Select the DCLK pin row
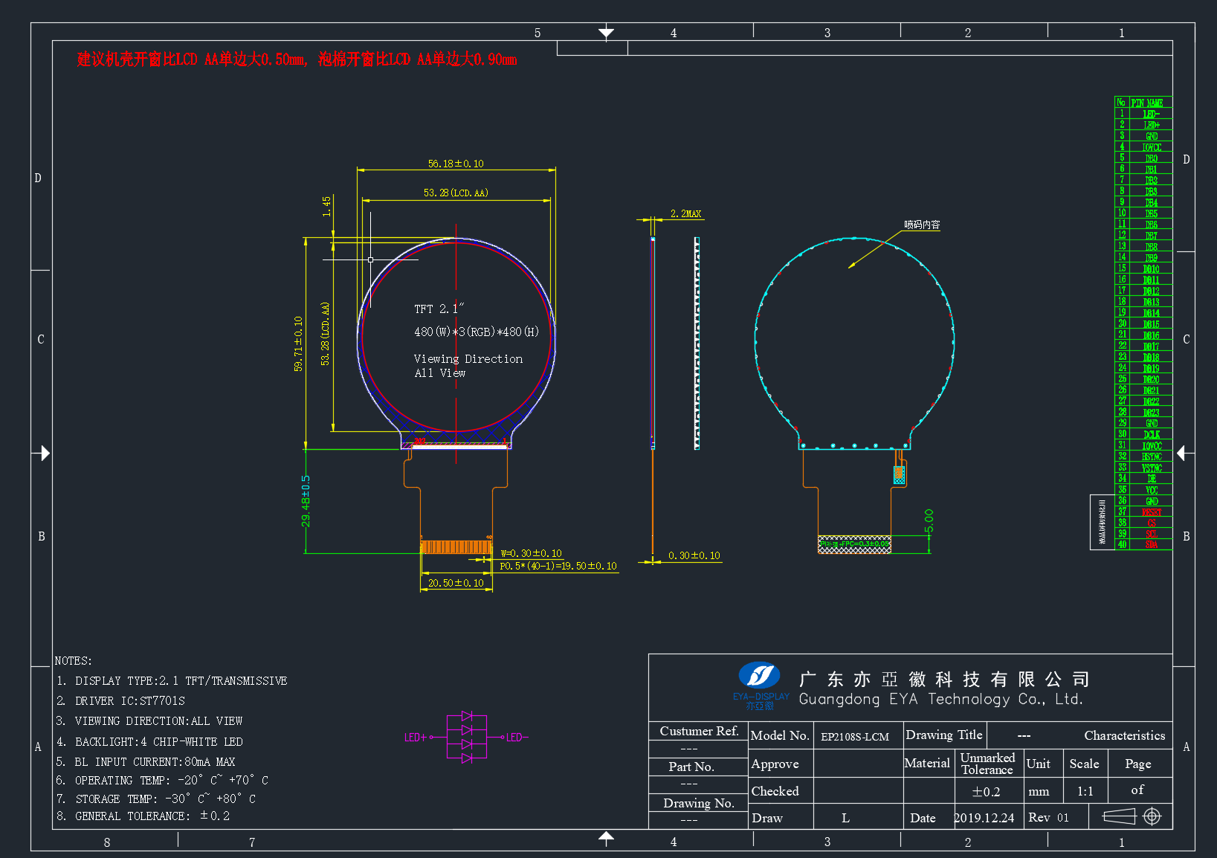Image resolution: width=1217 pixels, height=858 pixels. click(x=1143, y=434)
